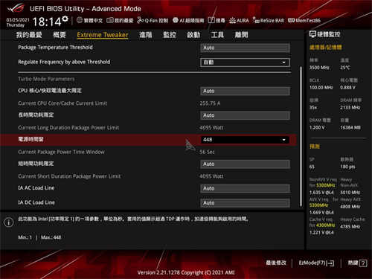Open AURA lighting settings
The image size is (372, 279).
click(x=239, y=20)
